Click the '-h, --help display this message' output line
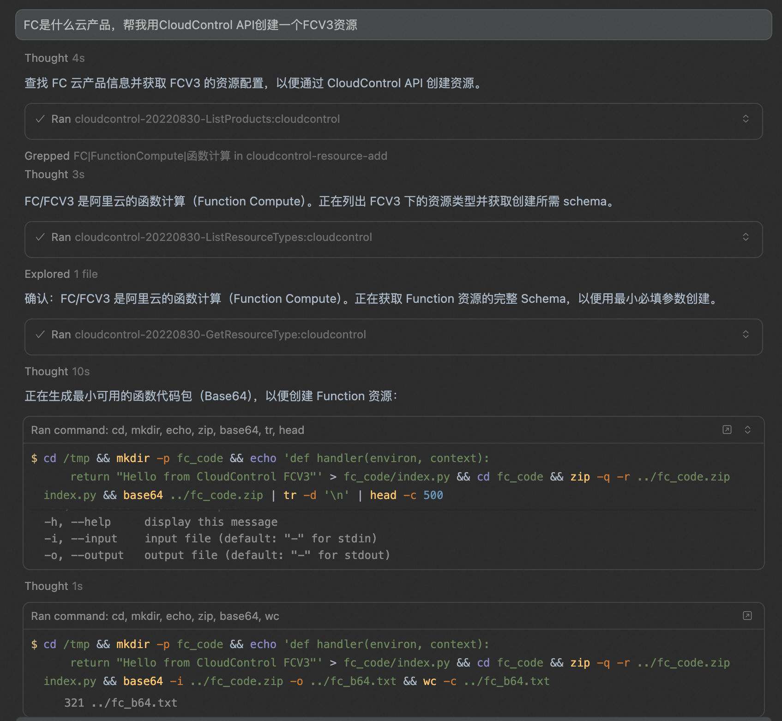 click(x=161, y=522)
